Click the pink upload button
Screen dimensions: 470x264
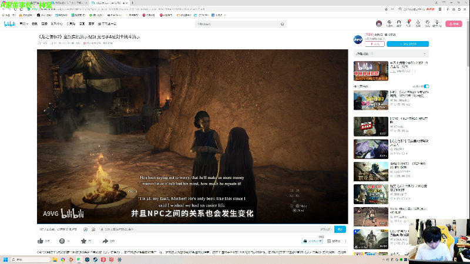454,23
